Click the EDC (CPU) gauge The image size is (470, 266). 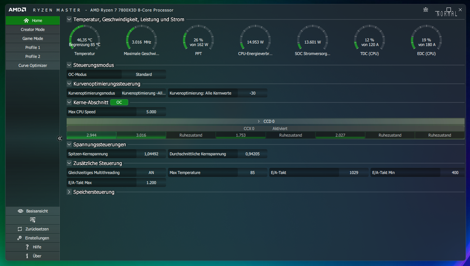[427, 40]
